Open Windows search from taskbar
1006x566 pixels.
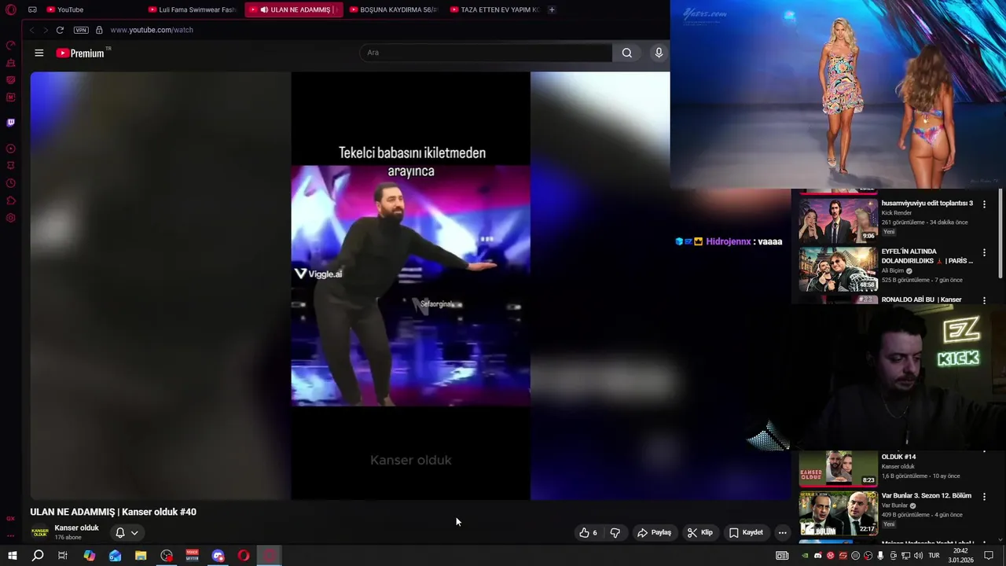[x=37, y=556]
